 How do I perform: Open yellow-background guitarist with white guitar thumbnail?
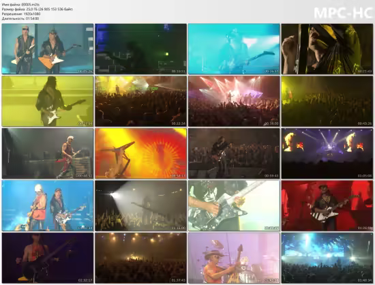click(48, 101)
